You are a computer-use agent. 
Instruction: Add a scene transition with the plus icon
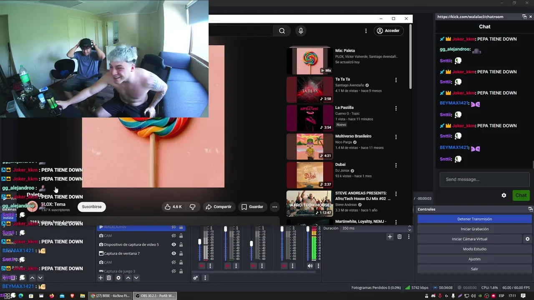click(390, 237)
